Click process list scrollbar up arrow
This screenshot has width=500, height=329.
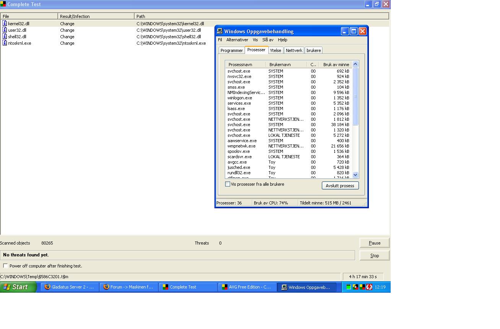pos(355,64)
